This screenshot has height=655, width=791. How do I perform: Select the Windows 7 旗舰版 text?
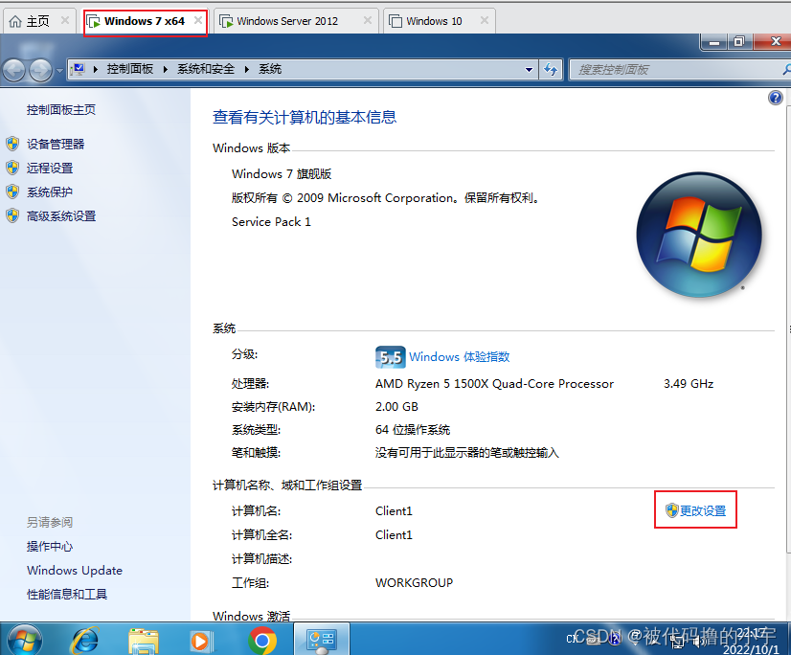(x=281, y=174)
